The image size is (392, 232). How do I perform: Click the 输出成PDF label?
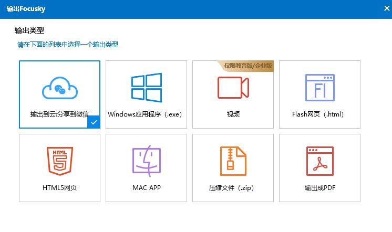[x=320, y=188]
